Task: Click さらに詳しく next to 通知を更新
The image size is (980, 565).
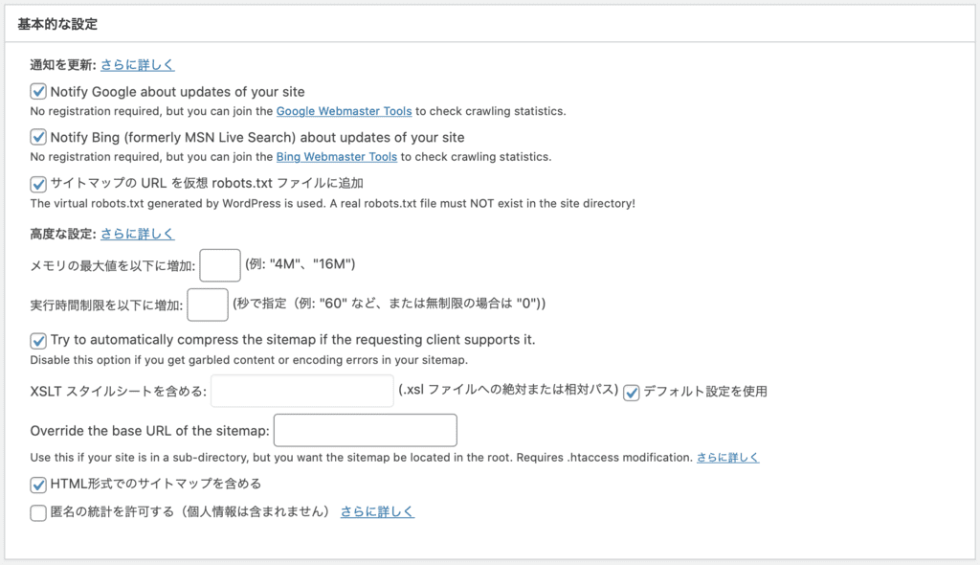Action: coord(136,64)
